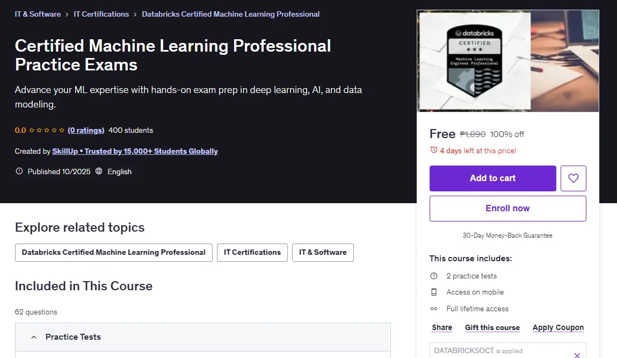Select the IT Certifications topic chip

pyautogui.click(x=252, y=253)
